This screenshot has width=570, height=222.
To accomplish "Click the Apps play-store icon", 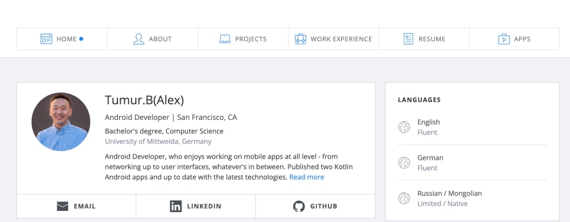I will (504, 39).
